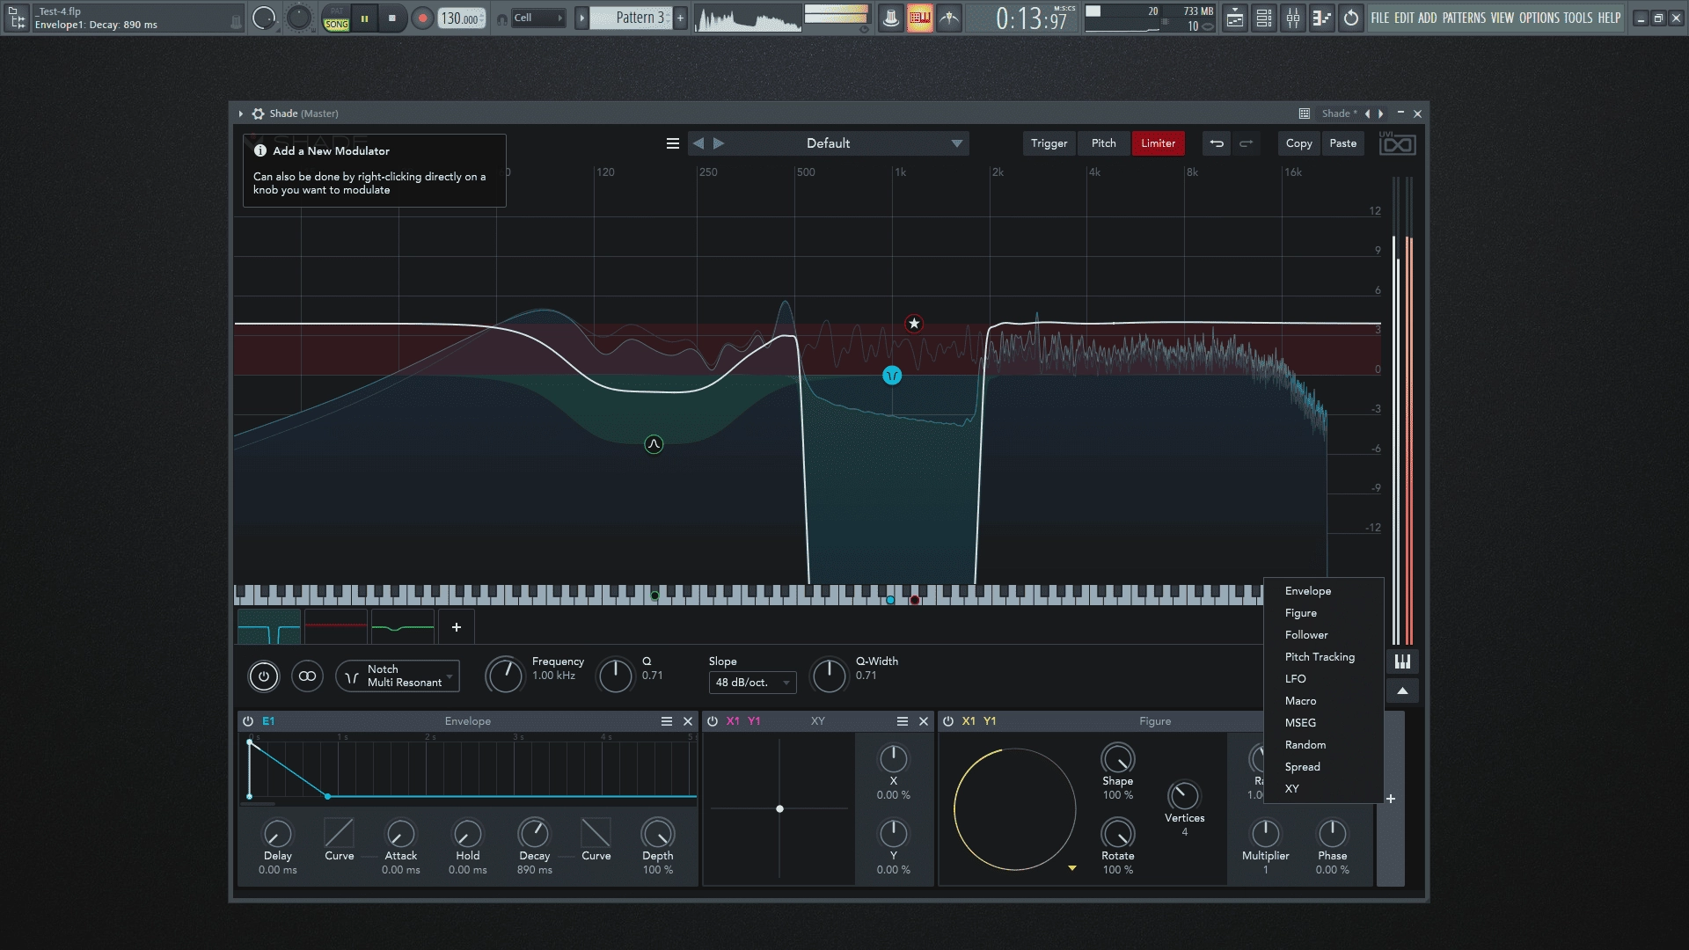1689x950 pixels.
Task: Click the Q-Width knob
Action: point(829,675)
